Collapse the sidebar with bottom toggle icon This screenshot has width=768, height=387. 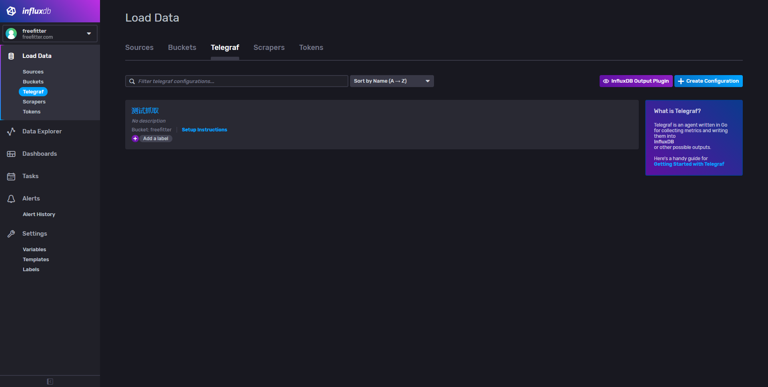[x=50, y=381]
